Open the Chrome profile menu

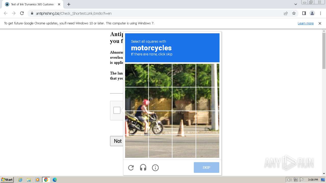point(312,13)
